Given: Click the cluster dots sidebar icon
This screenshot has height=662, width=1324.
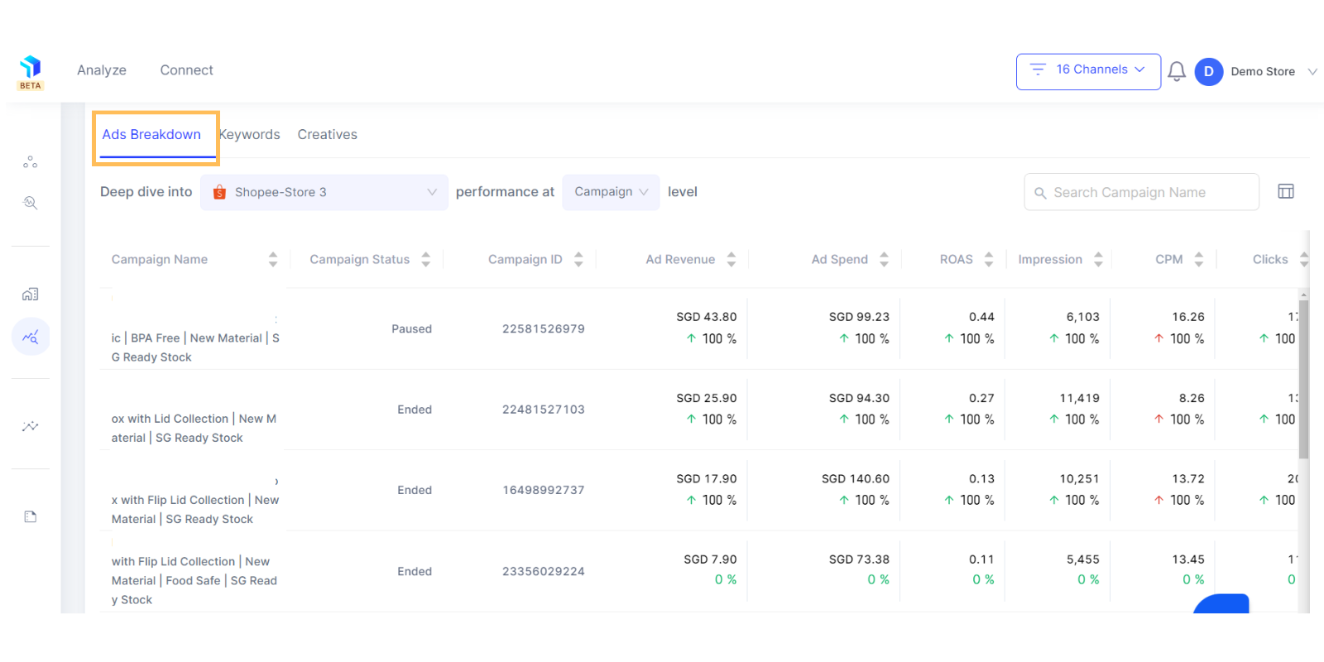Looking at the screenshot, I should [x=31, y=162].
